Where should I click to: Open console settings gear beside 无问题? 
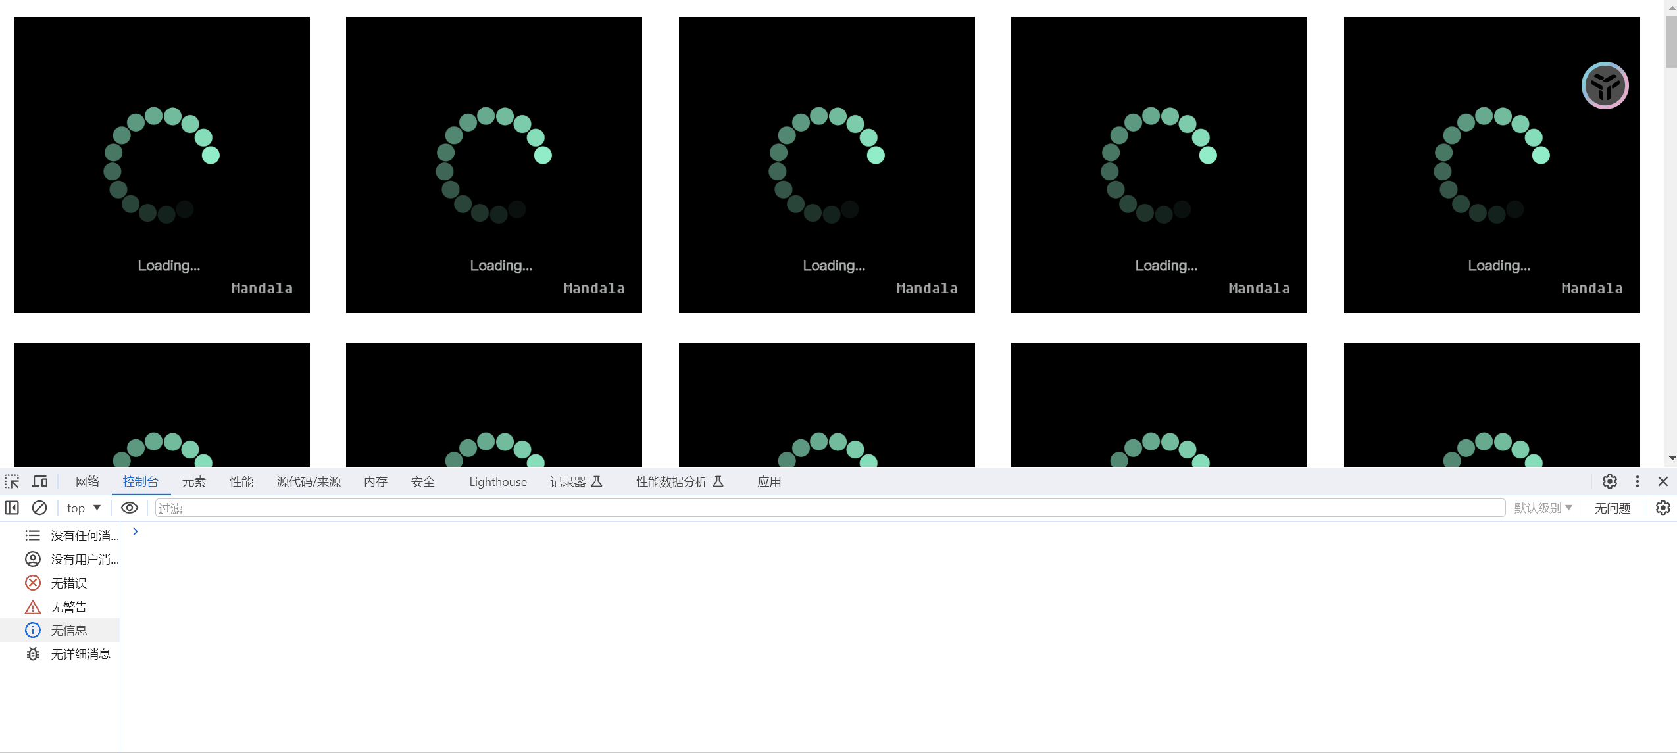[1663, 508]
